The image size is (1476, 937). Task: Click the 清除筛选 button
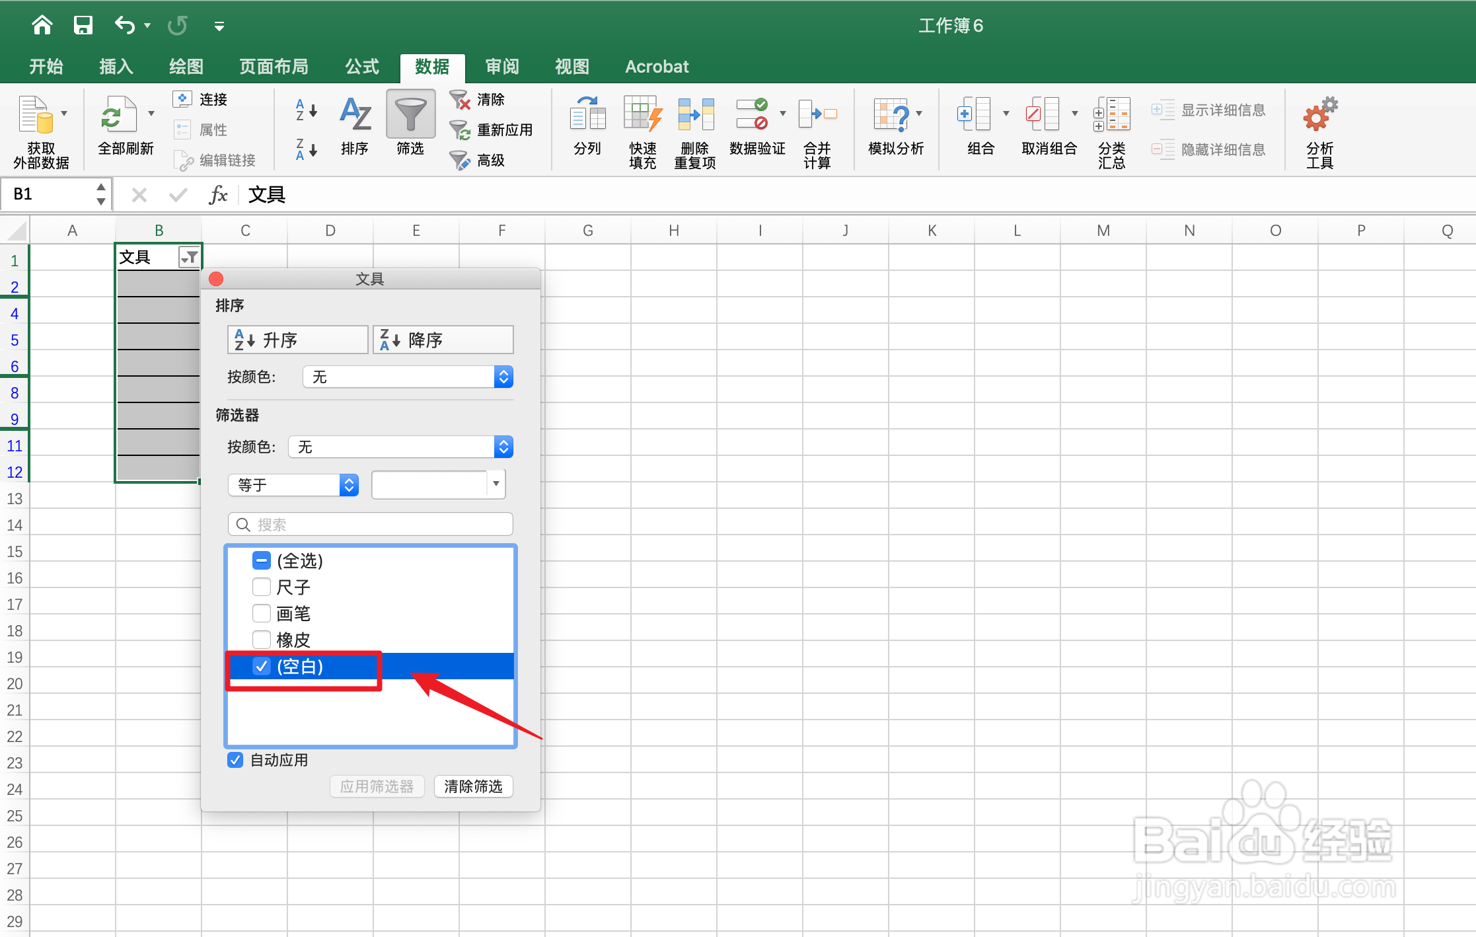473,786
